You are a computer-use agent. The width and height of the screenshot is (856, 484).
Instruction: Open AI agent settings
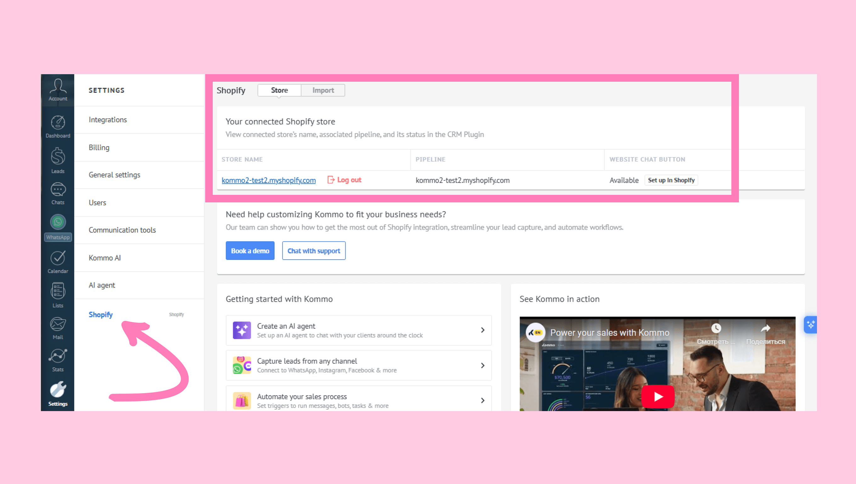[139, 285]
